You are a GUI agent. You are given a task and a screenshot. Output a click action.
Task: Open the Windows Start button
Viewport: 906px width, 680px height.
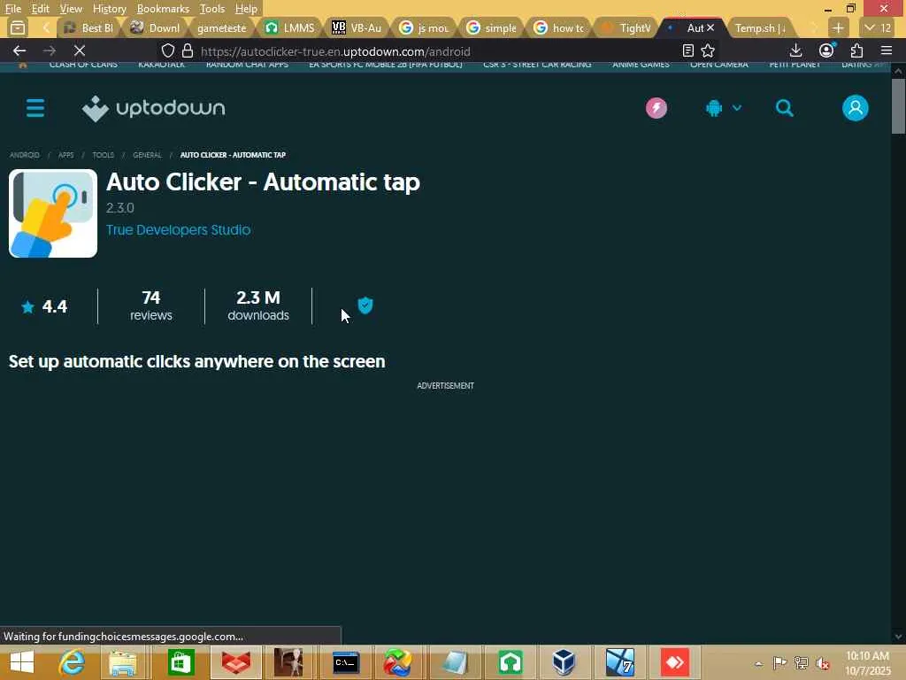pyautogui.click(x=22, y=662)
